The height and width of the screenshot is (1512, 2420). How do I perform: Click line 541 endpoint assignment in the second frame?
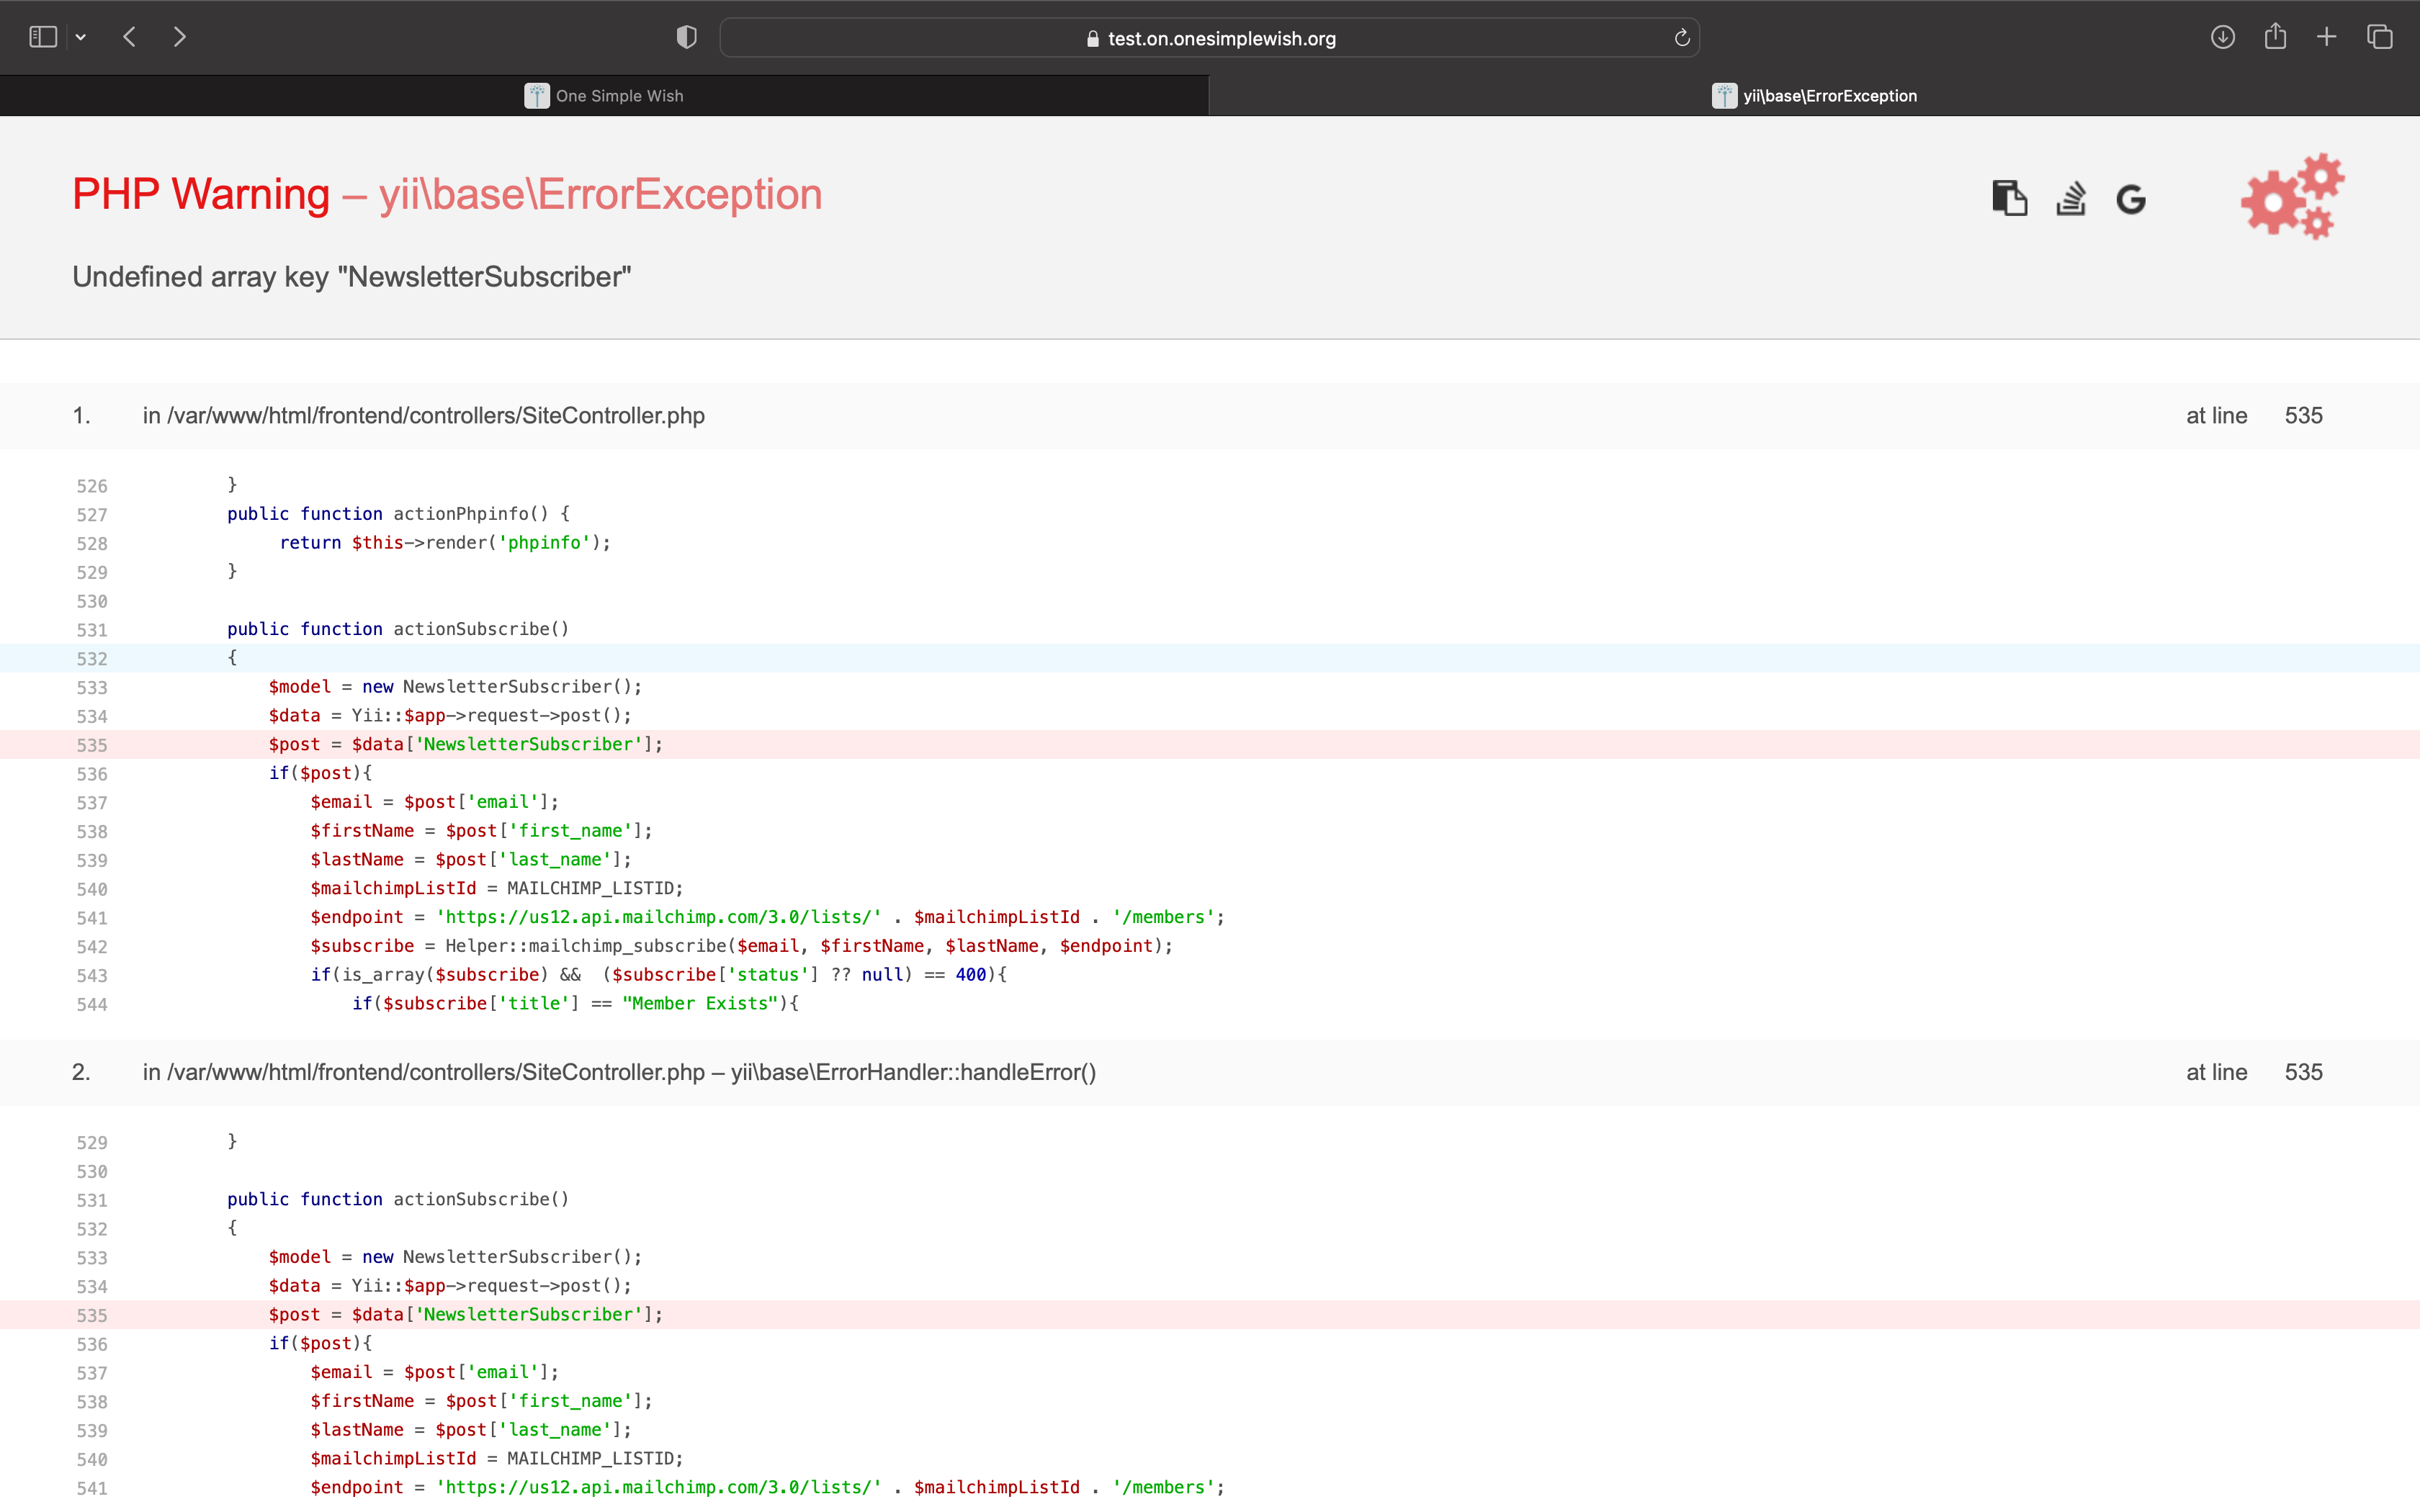pos(767,1487)
